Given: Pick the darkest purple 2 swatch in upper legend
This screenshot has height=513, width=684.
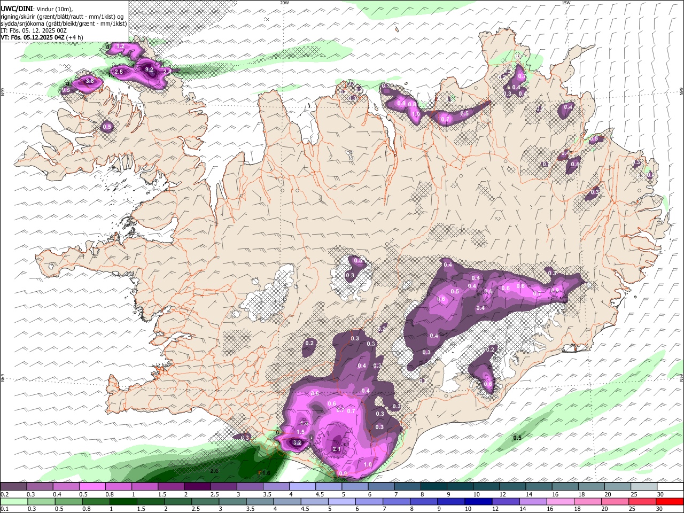Looking at the screenshot, I should [197, 487].
